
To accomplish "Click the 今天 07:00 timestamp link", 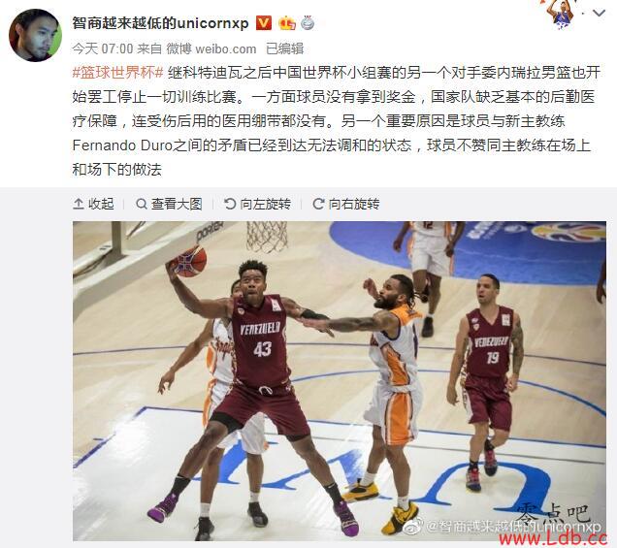I will [102, 48].
